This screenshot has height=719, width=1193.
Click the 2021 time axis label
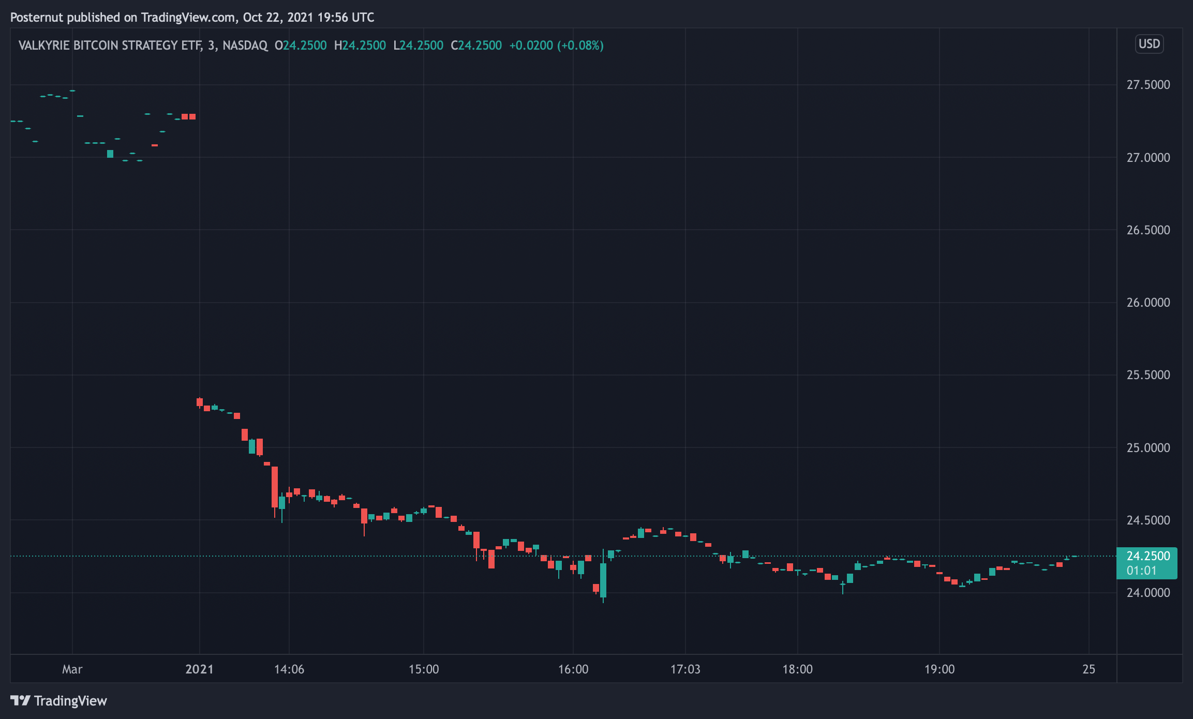(200, 669)
